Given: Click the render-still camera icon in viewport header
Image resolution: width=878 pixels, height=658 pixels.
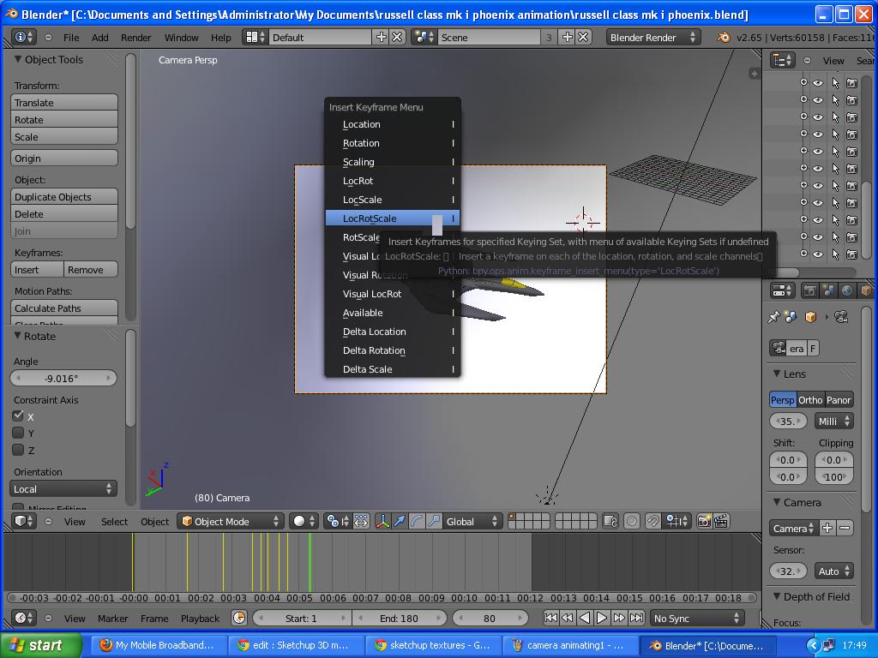Looking at the screenshot, I should pos(705,520).
